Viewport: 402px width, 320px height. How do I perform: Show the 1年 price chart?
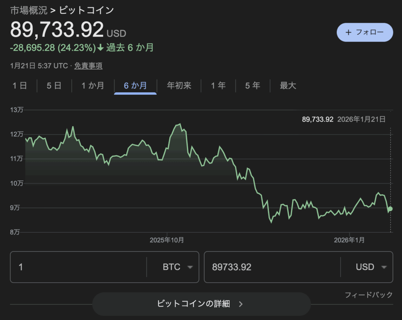tap(218, 86)
